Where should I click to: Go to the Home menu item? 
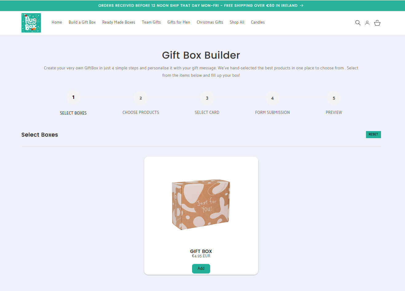(57, 22)
